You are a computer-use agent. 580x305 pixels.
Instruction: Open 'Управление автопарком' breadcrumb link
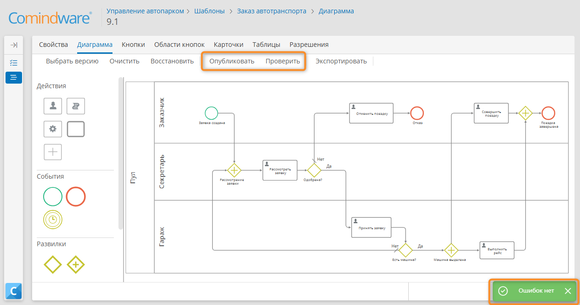[x=145, y=11]
